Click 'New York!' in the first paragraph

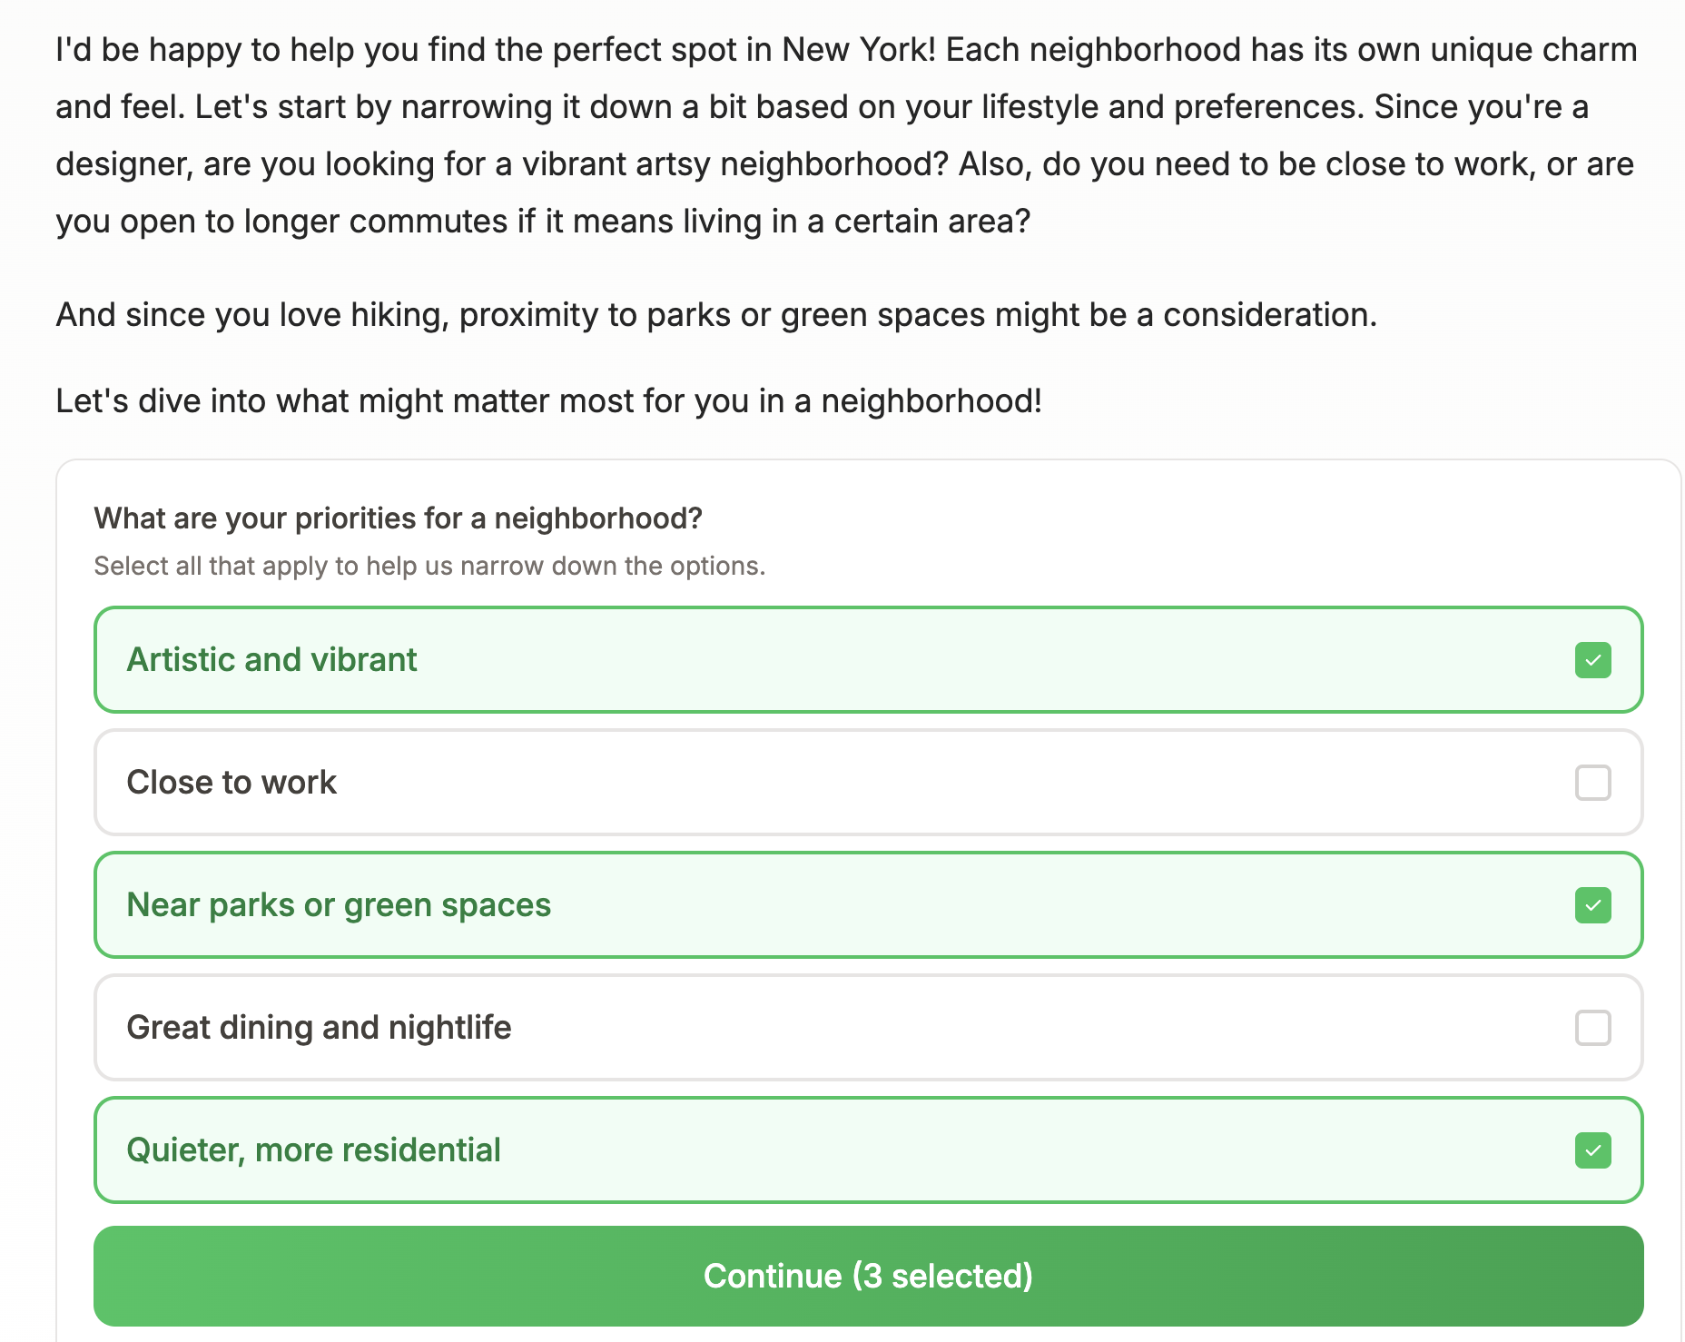pyautogui.click(x=858, y=50)
